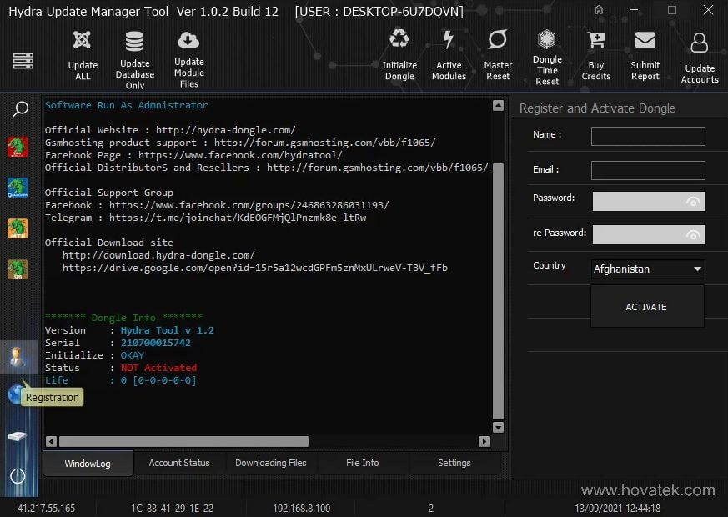Click the Dongle Time Reset icon
This screenshot has width=728, height=517.
pyautogui.click(x=547, y=54)
